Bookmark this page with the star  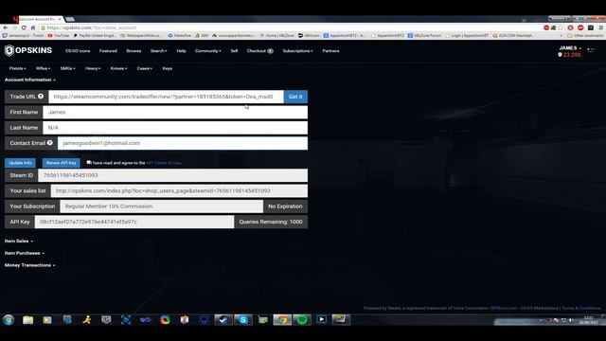pyautogui.click(x=561, y=27)
